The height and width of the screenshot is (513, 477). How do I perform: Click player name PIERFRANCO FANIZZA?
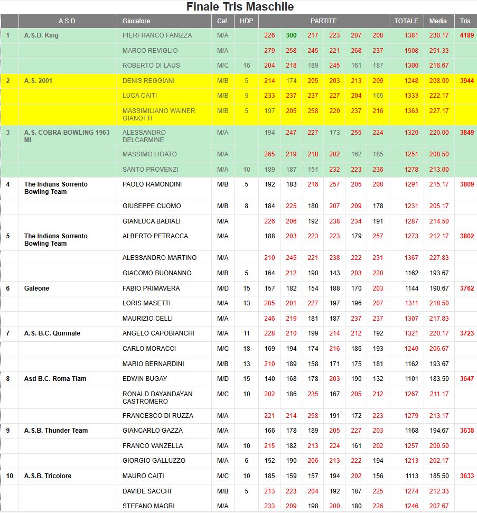pyautogui.click(x=157, y=35)
